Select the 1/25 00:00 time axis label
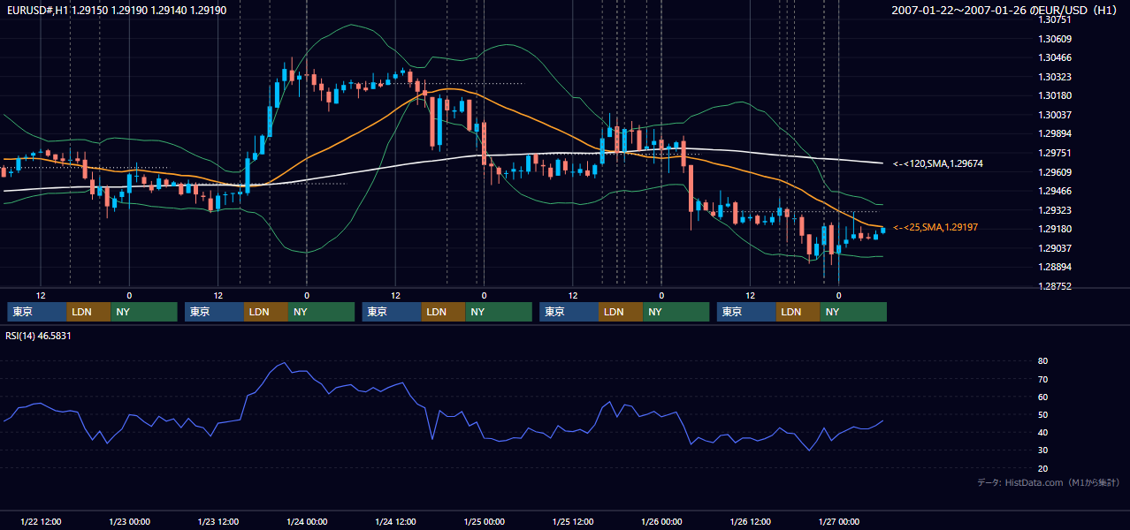The width and height of the screenshot is (1130, 530). (x=484, y=521)
